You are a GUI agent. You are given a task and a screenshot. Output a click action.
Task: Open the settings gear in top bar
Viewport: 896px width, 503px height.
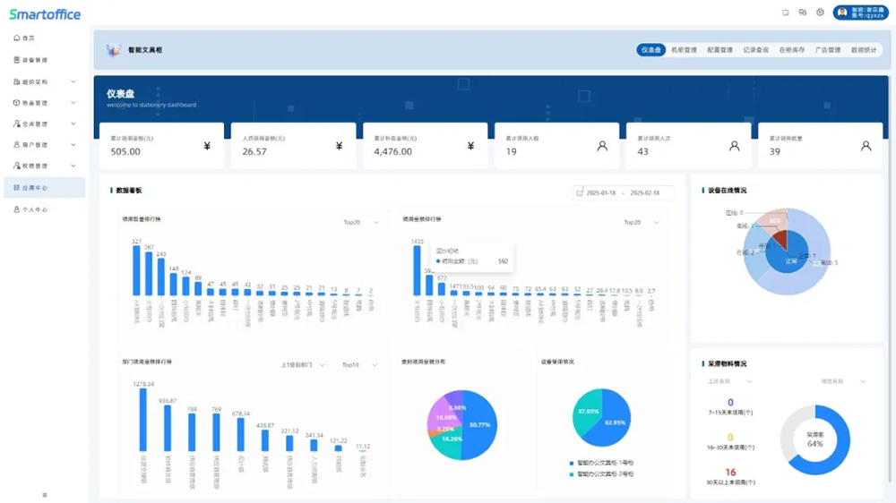pyautogui.click(x=820, y=13)
